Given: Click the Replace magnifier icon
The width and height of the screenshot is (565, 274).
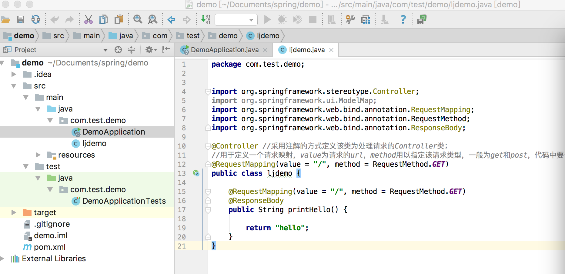Looking at the screenshot, I should 152,20.
